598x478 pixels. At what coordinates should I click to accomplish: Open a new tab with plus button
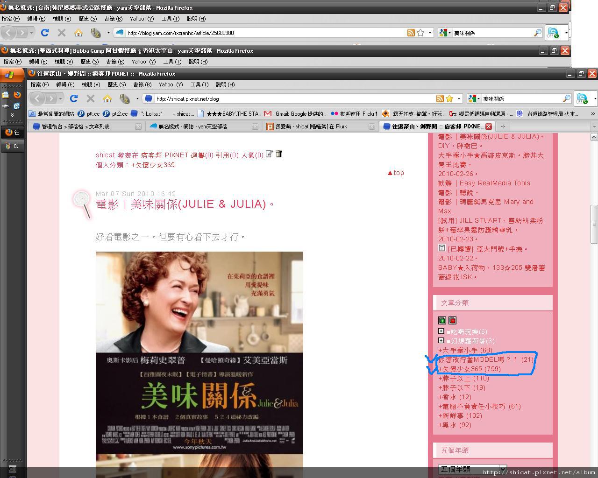coord(503,126)
